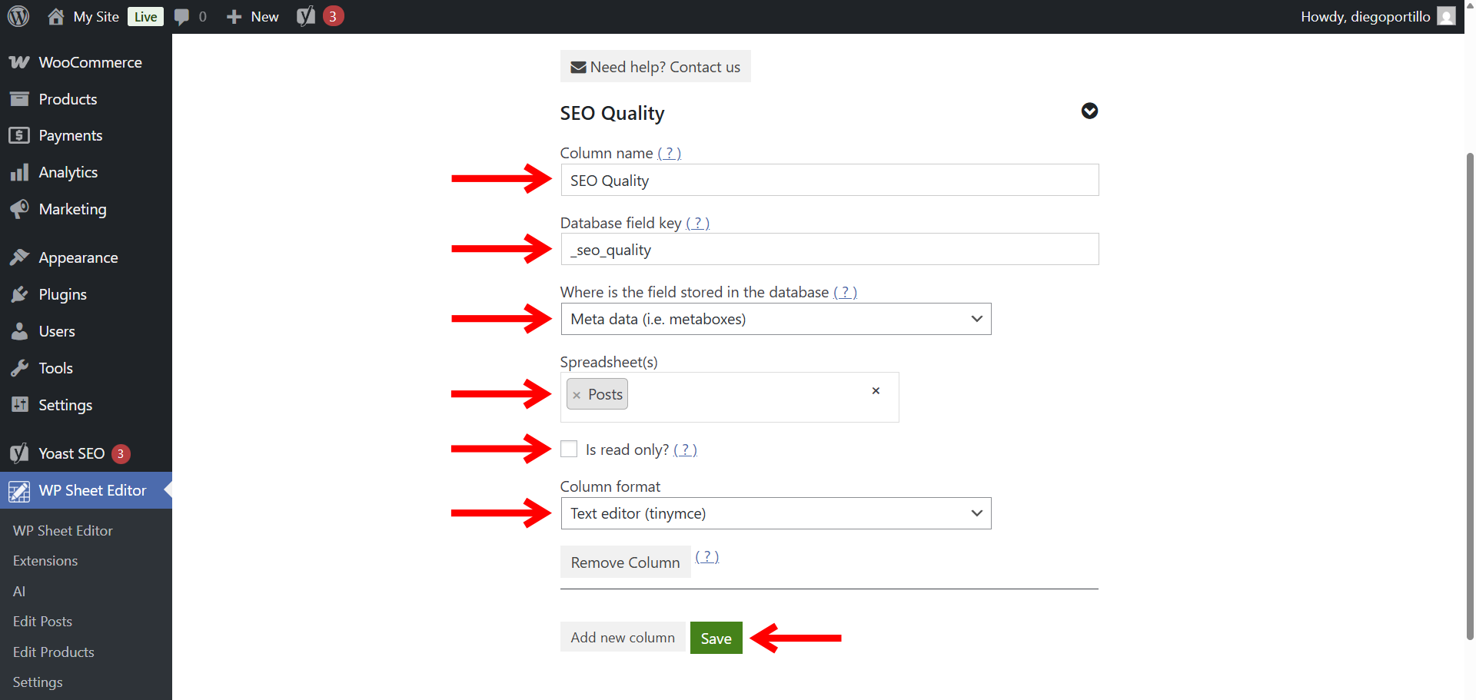Click the Appearance paintbrush icon
This screenshot has width=1476, height=700.
pyautogui.click(x=19, y=257)
